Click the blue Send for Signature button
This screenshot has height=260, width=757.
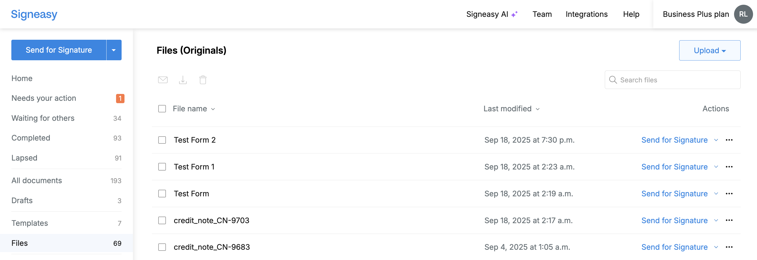[59, 50]
